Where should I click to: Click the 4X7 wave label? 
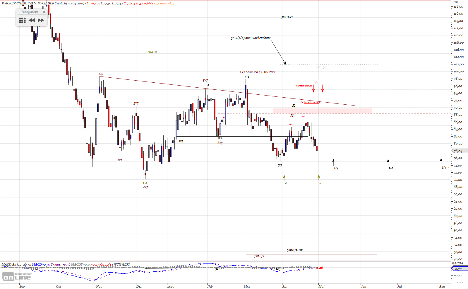[x=145, y=187]
